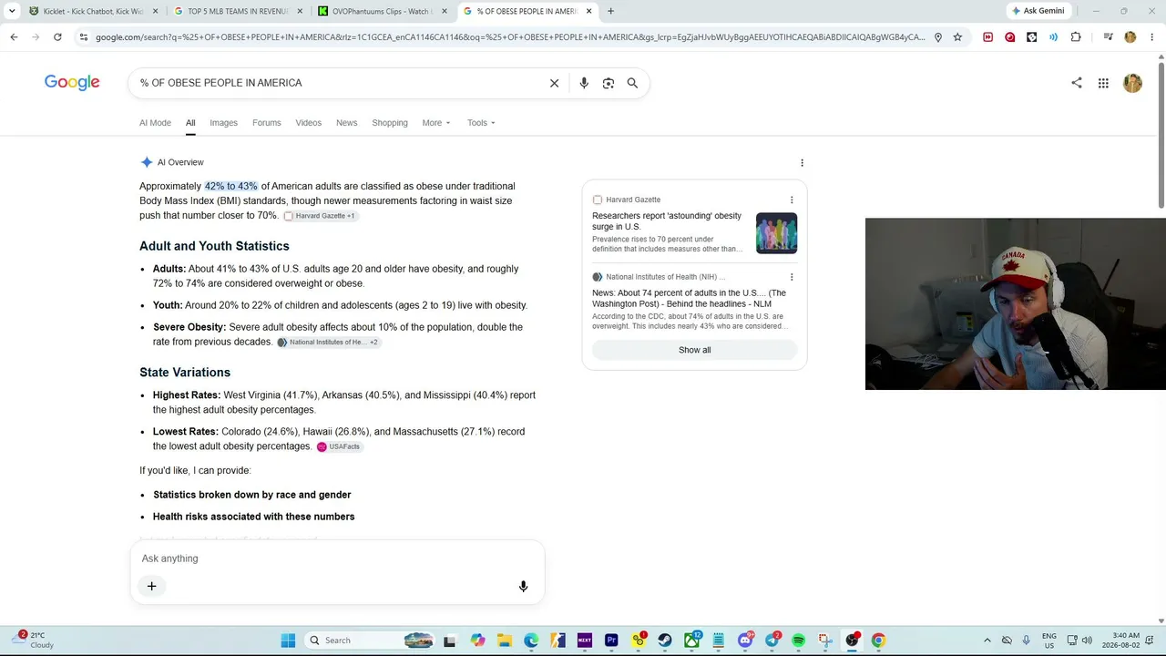The width and height of the screenshot is (1166, 656).
Task: Select the Images results tab
Action: tap(223, 123)
